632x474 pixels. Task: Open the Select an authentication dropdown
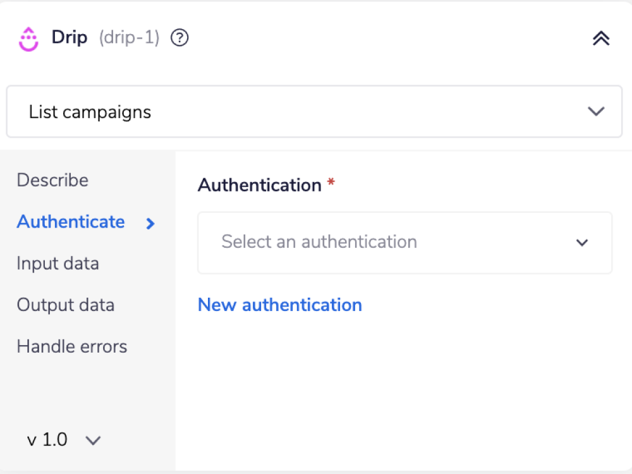click(404, 243)
